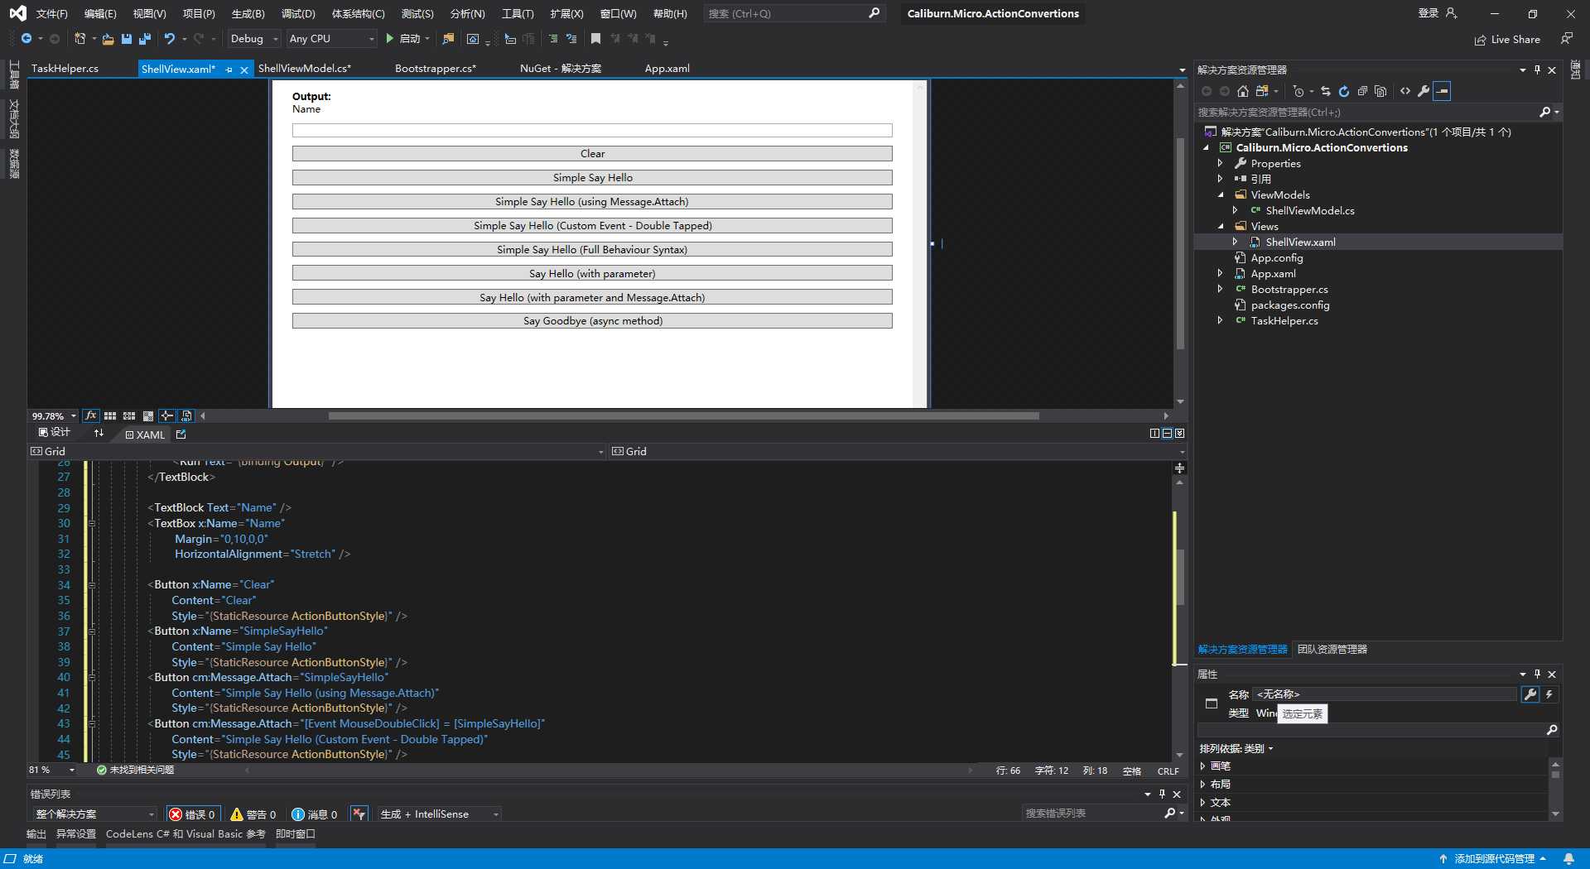Screen dimensions: 1590x869
Task: Click the feedback icon beside Live Share
Action: (1566, 39)
